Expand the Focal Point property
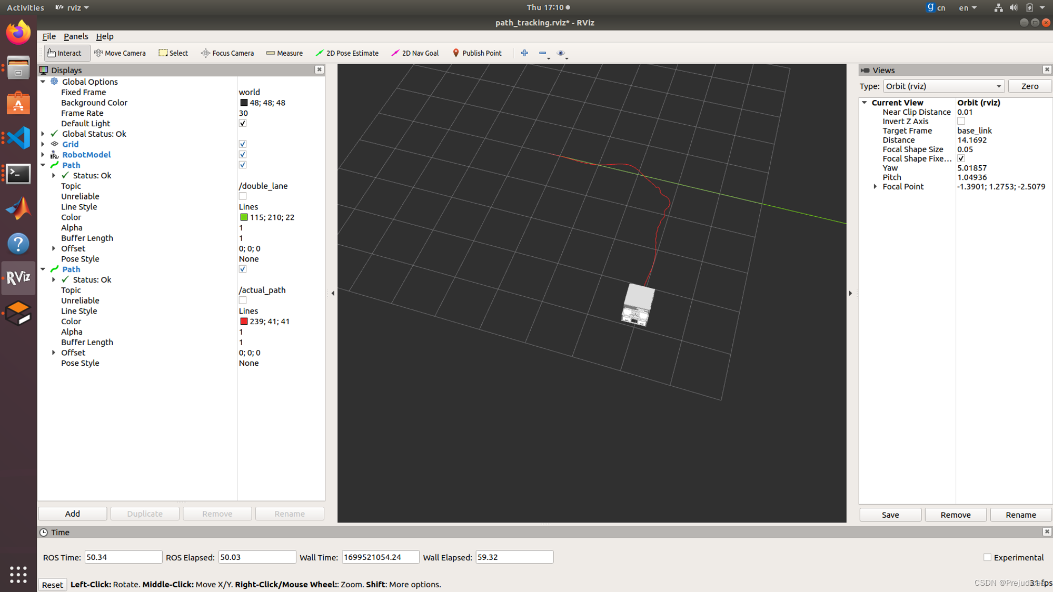 875,187
